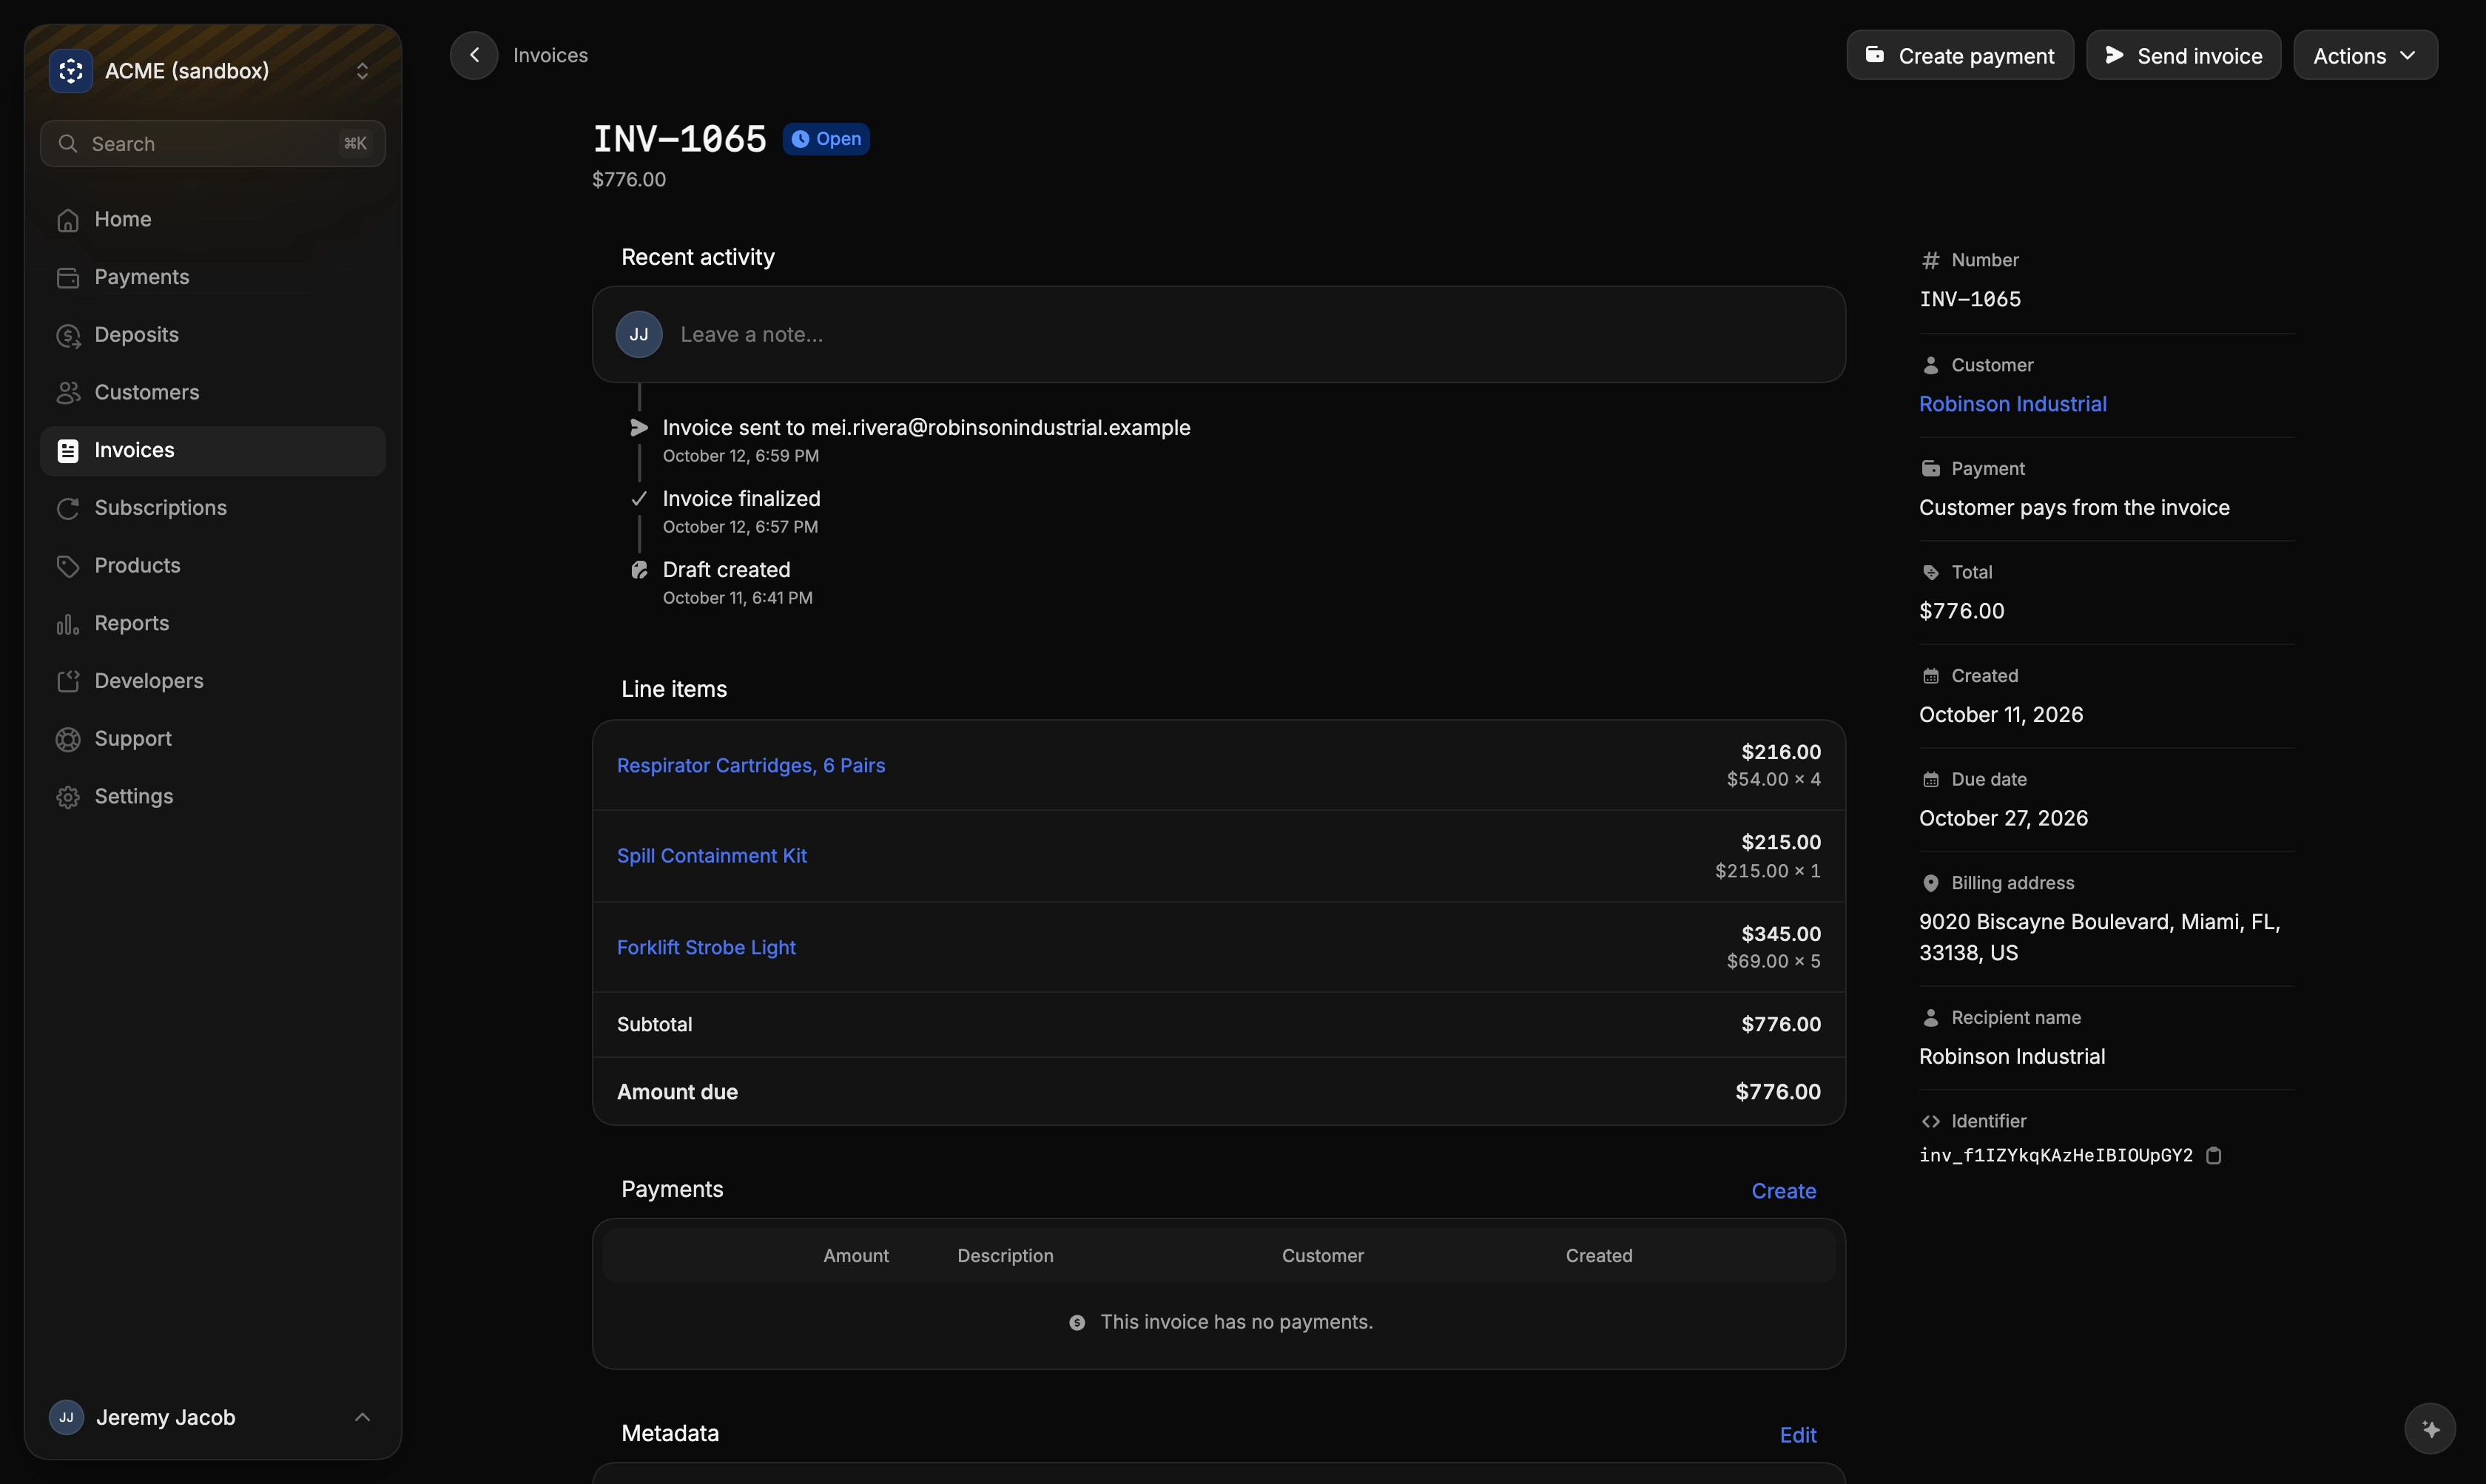Click the Reports chart icon in the sidebar
Screen dimensions: 2486x1484
[68, 624]
